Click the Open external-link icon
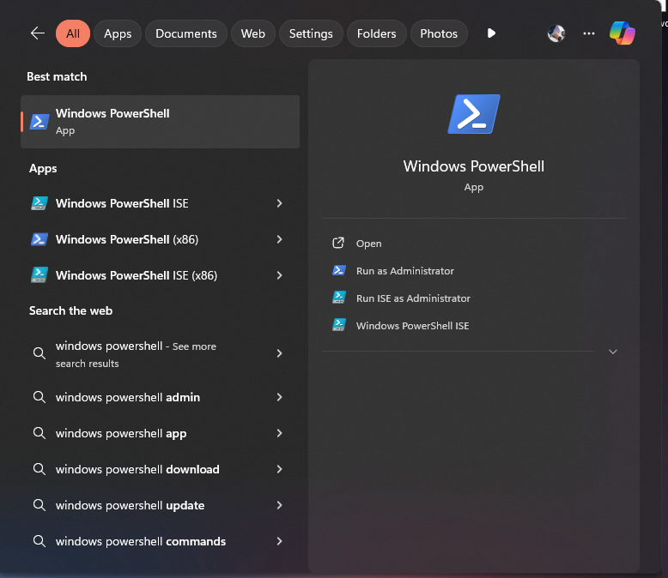This screenshot has height=578, width=668. pyautogui.click(x=338, y=243)
